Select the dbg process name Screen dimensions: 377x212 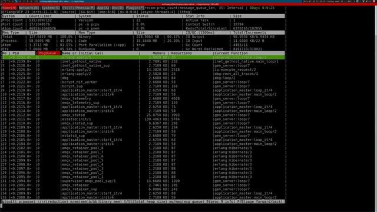click(65, 78)
